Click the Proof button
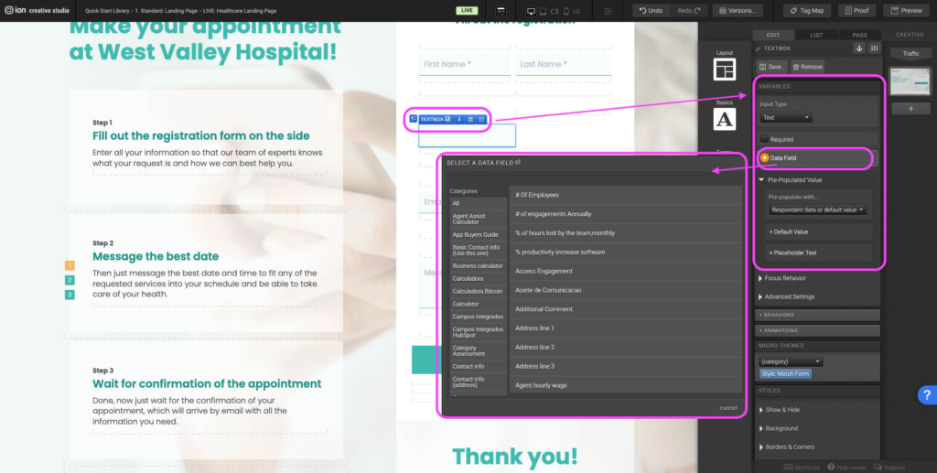Image resolution: width=937 pixels, height=473 pixels. [x=856, y=11]
